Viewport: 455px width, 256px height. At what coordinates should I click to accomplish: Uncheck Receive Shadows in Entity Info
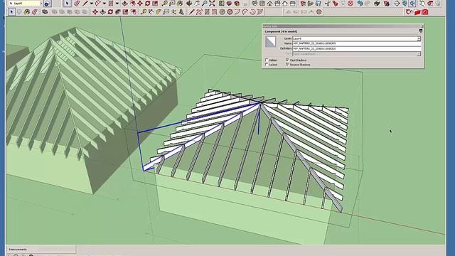[x=287, y=65]
